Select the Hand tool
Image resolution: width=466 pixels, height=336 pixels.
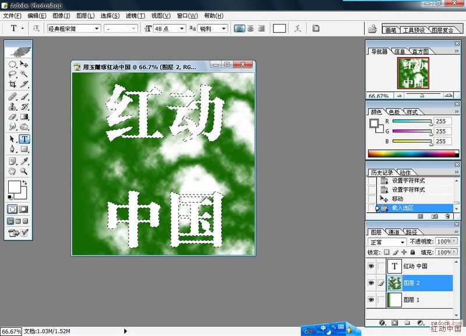pyautogui.click(x=12, y=171)
